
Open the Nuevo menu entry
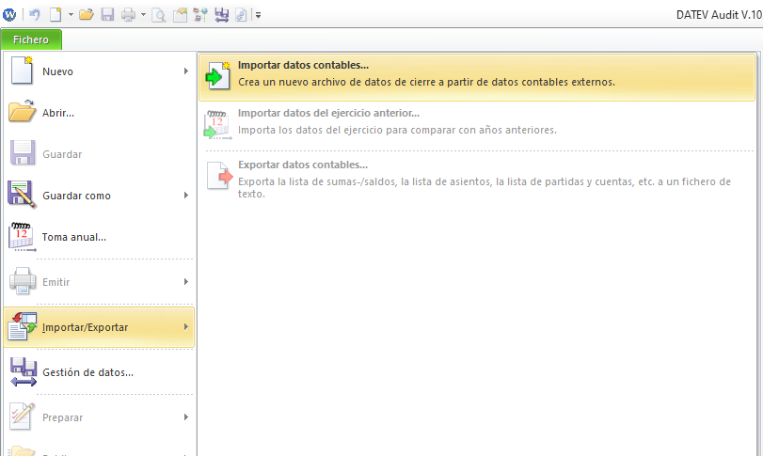[x=100, y=71]
